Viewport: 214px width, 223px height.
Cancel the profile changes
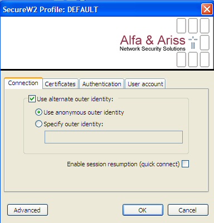click(188, 210)
